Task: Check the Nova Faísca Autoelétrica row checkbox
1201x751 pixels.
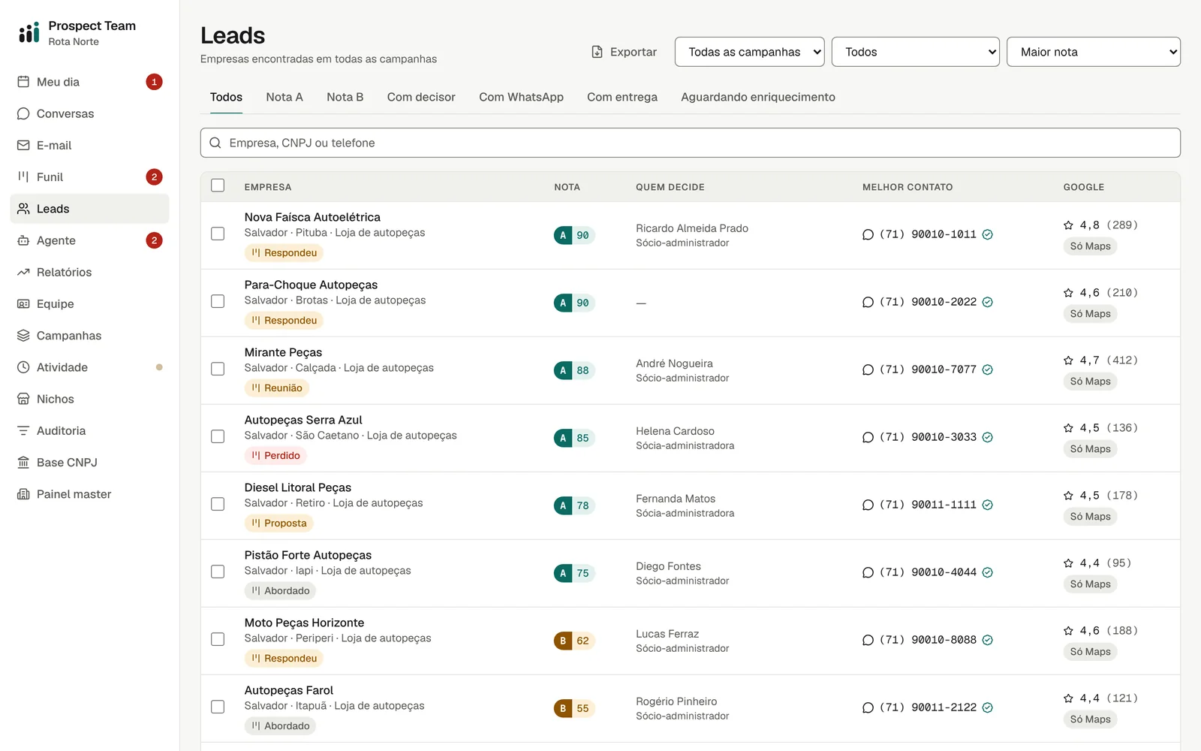Action: (x=218, y=234)
